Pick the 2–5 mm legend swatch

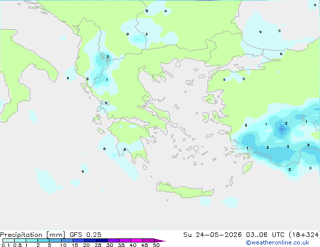(43, 240)
